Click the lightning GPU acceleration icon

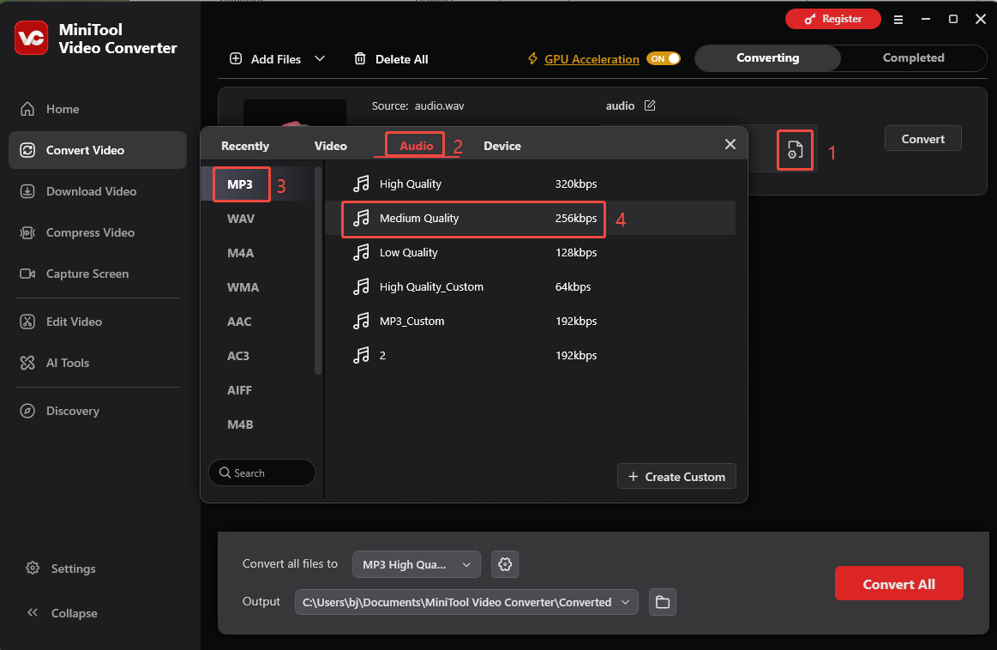(532, 59)
